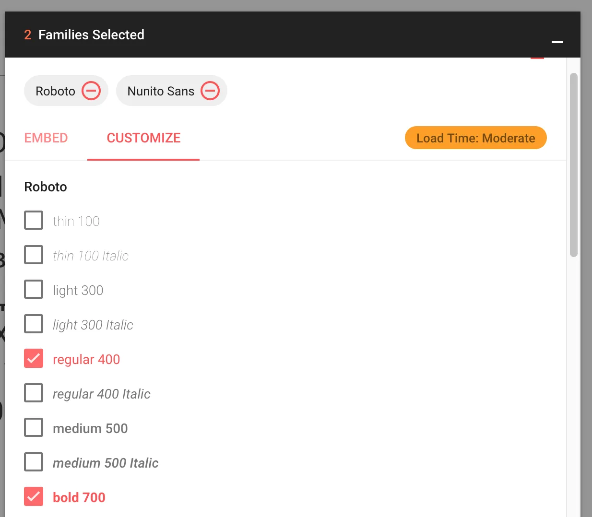Select the CUSTOMIZE tab

pos(143,138)
